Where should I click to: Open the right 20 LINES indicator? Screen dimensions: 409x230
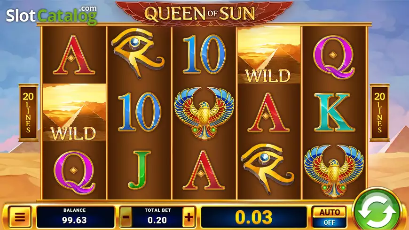[x=379, y=113]
